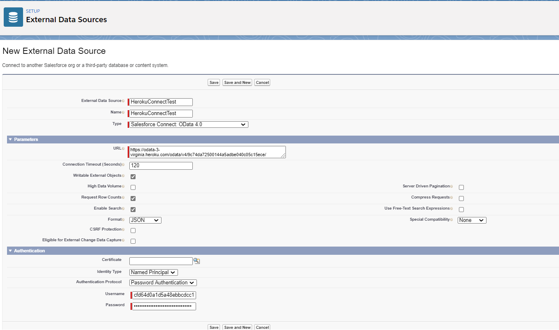
Task: Click the top Save button
Action: (214, 83)
